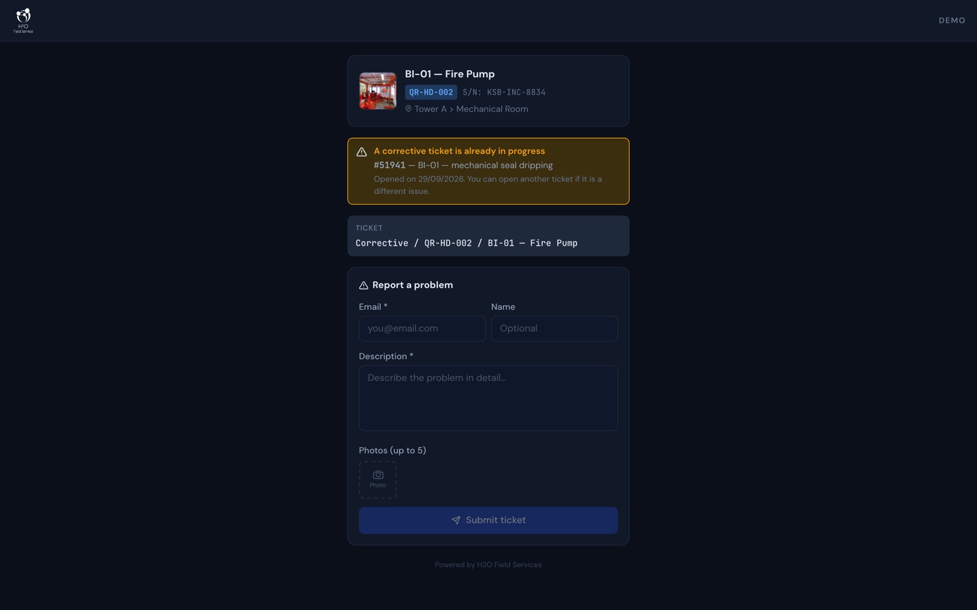Click the QR-HD-002 badge

tap(430, 92)
